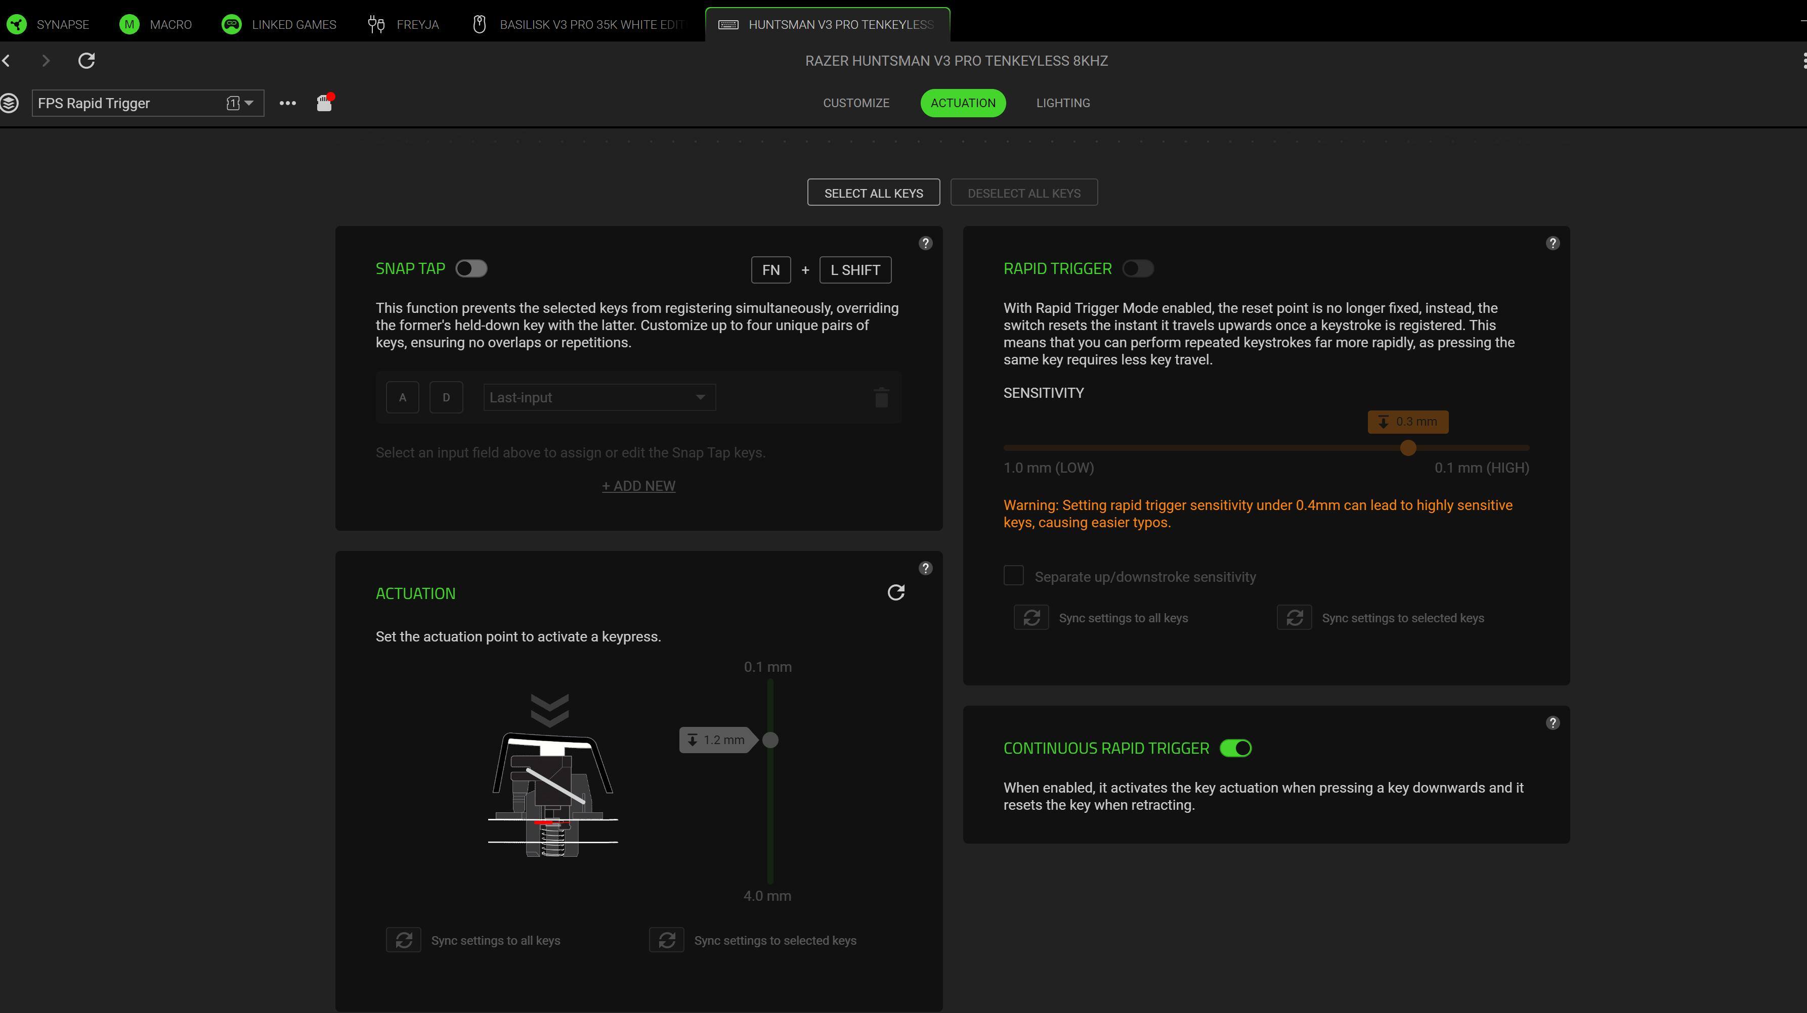Open the profile three-dots options menu
This screenshot has width=1807, height=1013.
[x=288, y=103]
